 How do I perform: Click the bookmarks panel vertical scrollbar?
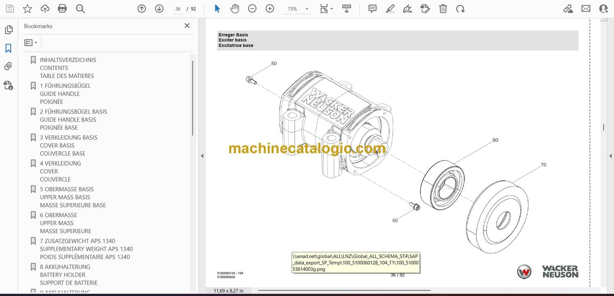pyautogui.click(x=192, y=98)
